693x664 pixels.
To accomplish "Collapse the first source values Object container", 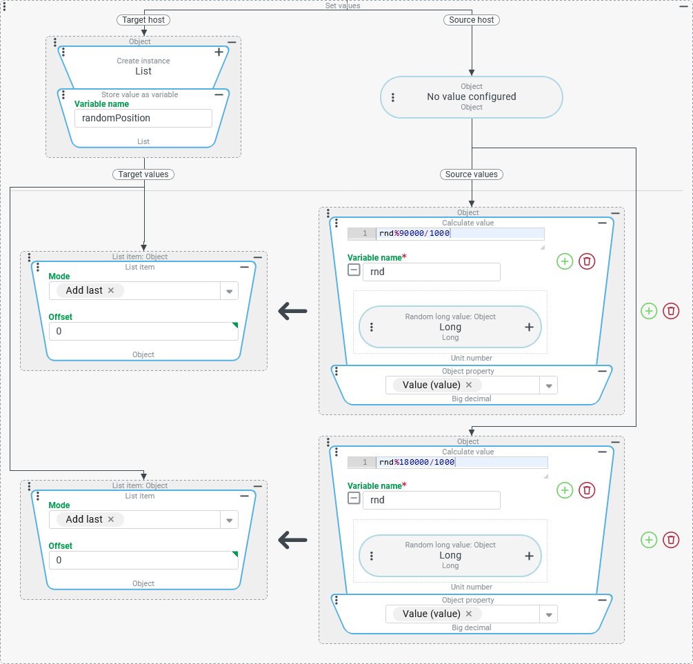I will point(615,213).
